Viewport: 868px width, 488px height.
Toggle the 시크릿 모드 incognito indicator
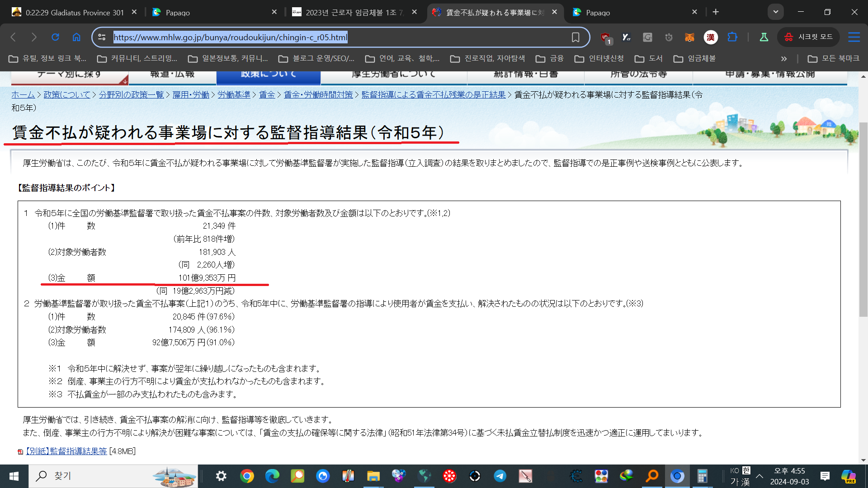click(808, 37)
